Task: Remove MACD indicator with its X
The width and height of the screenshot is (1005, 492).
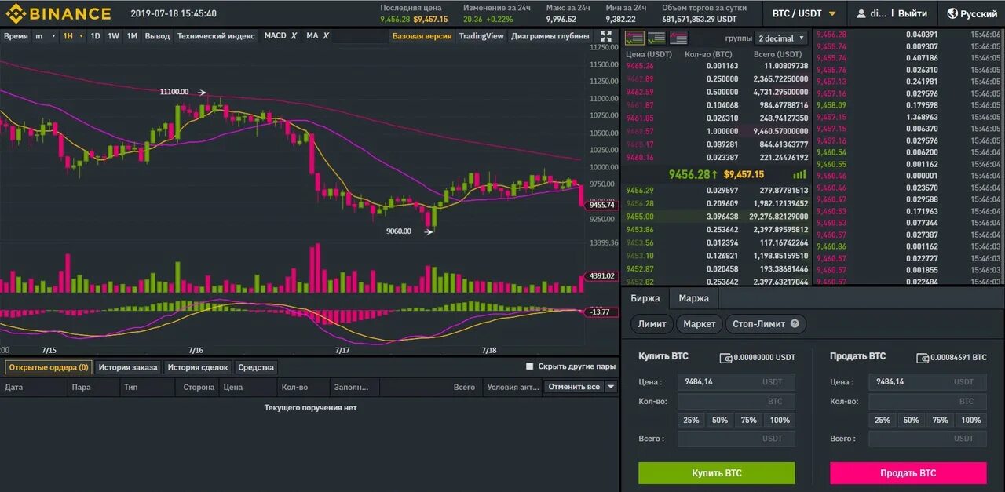Action: tap(294, 36)
